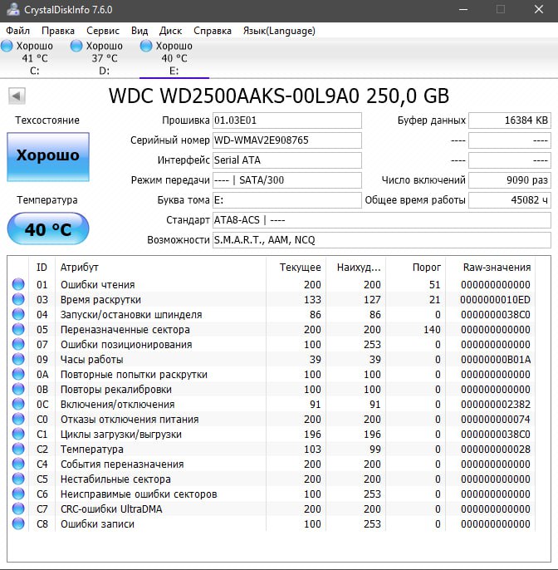Screen dimensions: 558x570
Task: Open the Правка menu
Action: 58,31
